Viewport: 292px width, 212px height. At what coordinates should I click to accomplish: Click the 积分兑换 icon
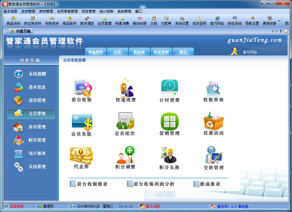(x=169, y=155)
